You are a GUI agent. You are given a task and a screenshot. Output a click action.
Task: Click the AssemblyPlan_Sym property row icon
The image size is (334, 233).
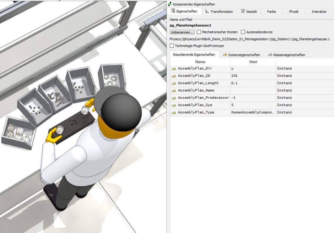coord(174,105)
